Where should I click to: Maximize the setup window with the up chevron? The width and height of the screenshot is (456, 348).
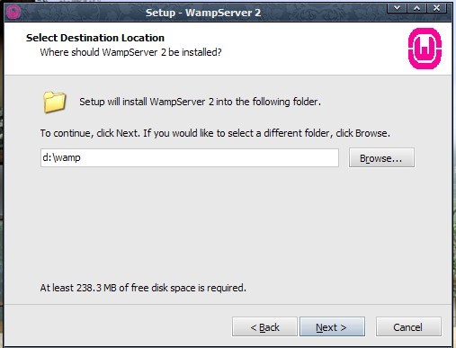416,8
